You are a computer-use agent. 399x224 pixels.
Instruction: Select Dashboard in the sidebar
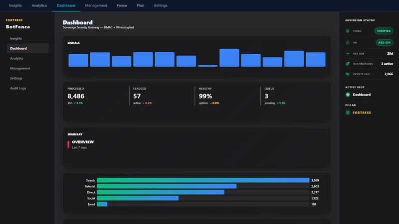pyautogui.click(x=27, y=48)
